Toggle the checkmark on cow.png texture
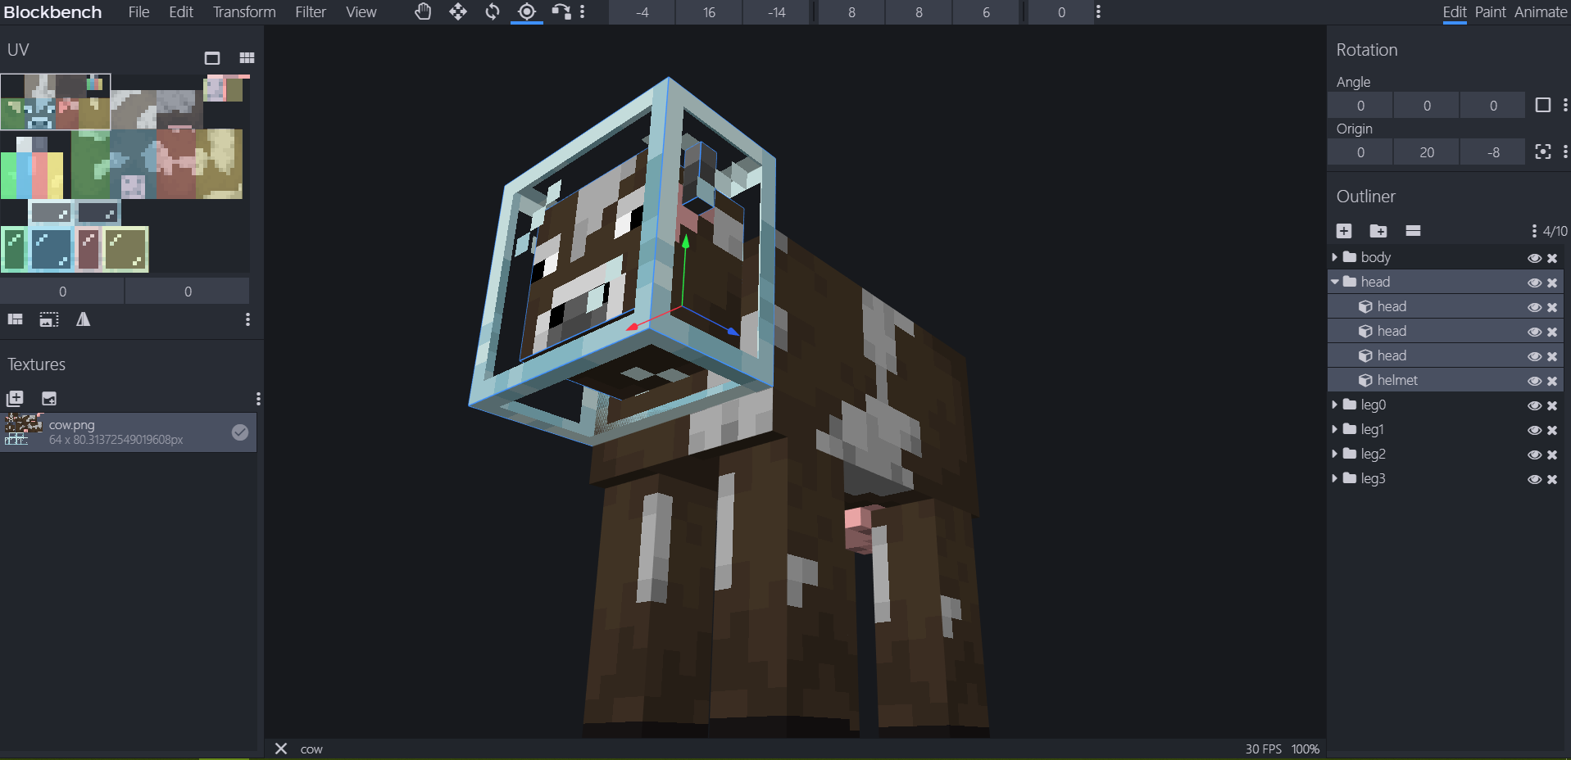 click(240, 432)
